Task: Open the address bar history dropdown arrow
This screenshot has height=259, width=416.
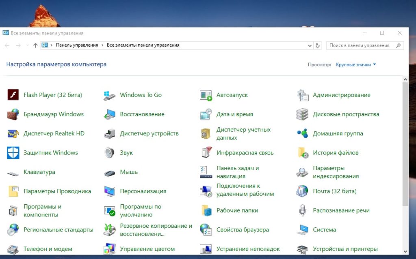Action: (309, 45)
